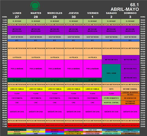This screenshot has height=136, width=147.
Task: Select REPO block on Sabado
Action: (x=111, y=89)
